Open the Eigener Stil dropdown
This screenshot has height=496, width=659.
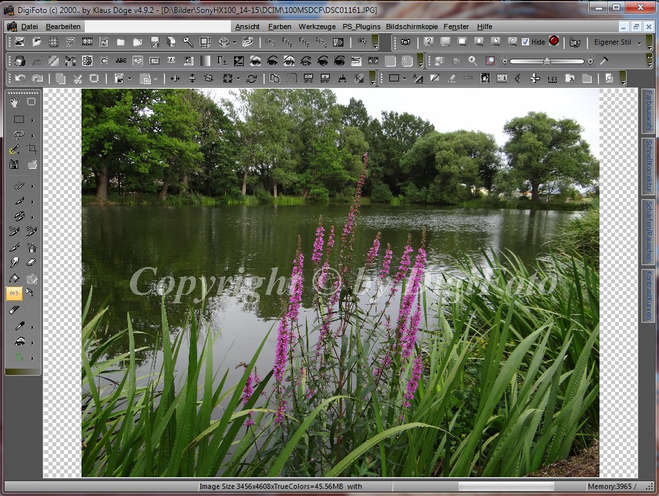pyautogui.click(x=638, y=43)
